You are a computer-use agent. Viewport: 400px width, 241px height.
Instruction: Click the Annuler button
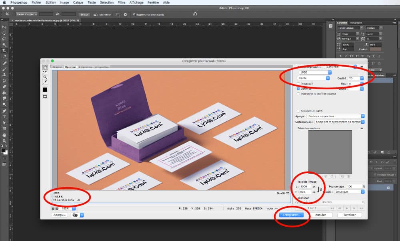pos(321,215)
